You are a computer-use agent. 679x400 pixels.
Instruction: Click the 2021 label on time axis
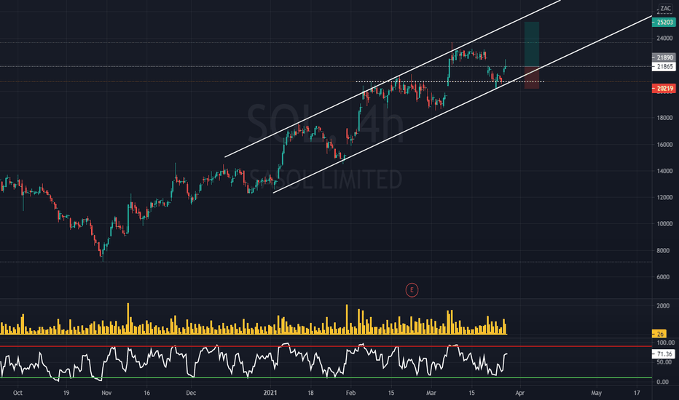(x=270, y=393)
